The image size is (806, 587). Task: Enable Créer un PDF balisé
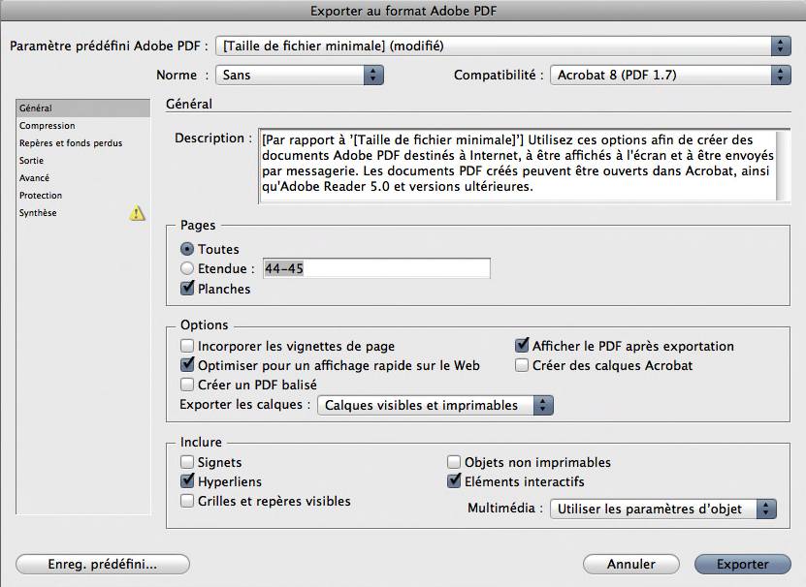tap(187, 385)
